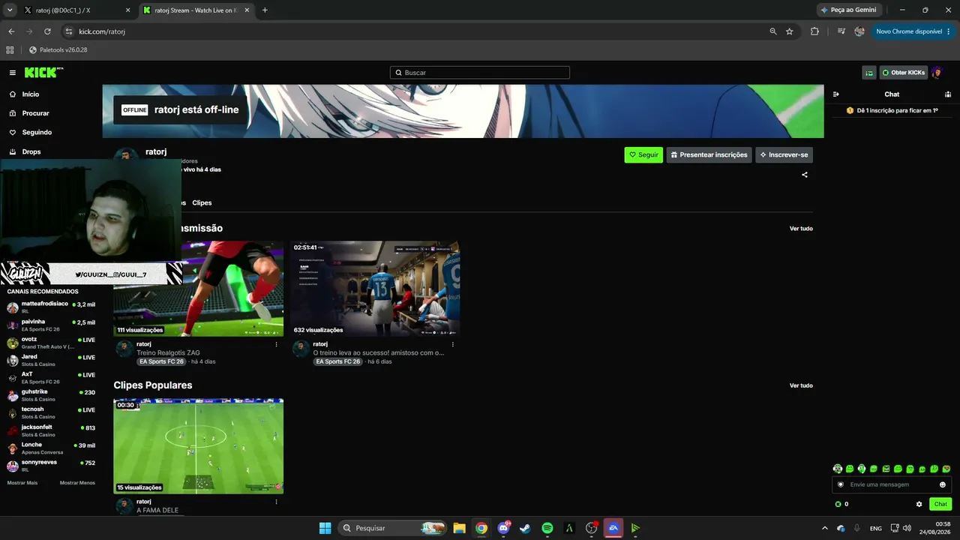This screenshot has height=540, width=960.
Task: Open options for A FAMA DELE clip
Action: (276, 502)
